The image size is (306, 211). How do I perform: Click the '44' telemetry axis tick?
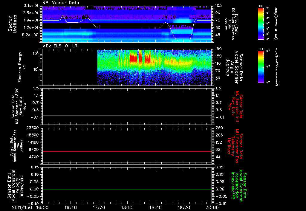217,157
